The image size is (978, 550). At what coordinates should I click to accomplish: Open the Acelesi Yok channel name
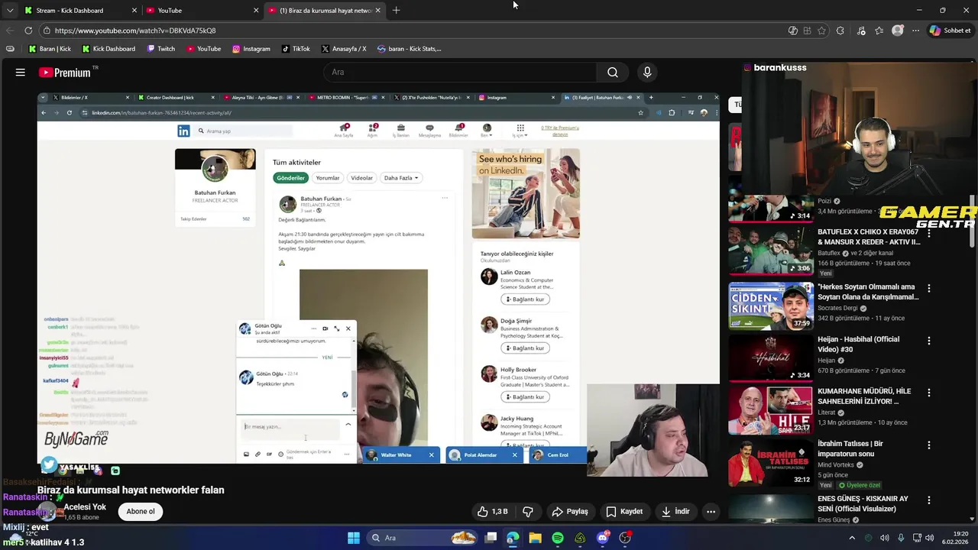[85, 507]
